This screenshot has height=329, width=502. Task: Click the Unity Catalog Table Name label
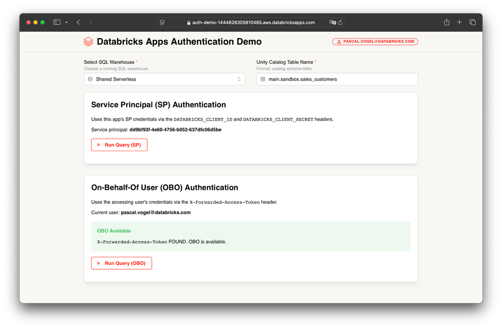pyautogui.click(x=284, y=62)
